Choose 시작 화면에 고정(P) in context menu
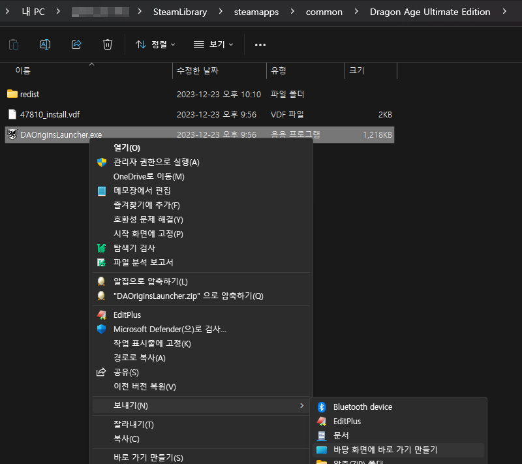 point(202,234)
